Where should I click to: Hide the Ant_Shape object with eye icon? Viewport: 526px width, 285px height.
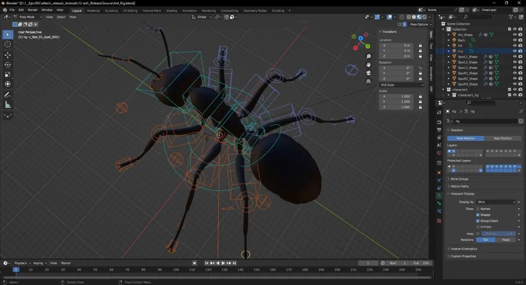515,35
